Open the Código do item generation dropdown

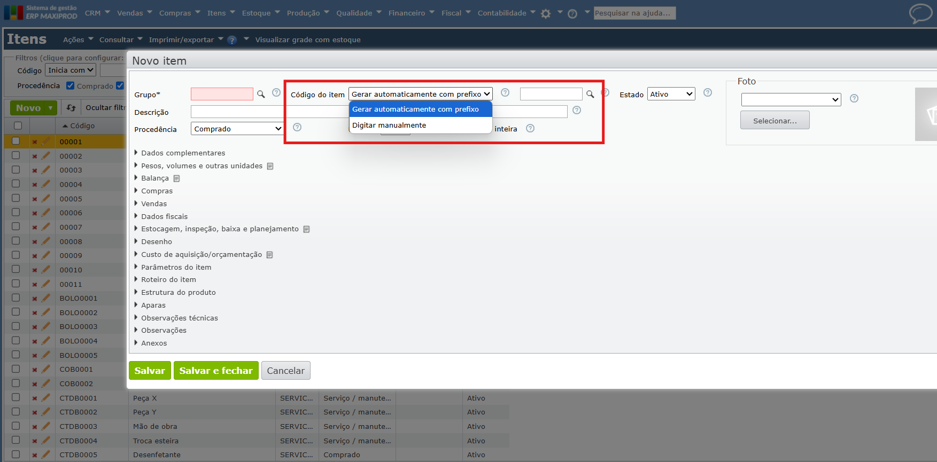pyautogui.click(x=421, y=94)
